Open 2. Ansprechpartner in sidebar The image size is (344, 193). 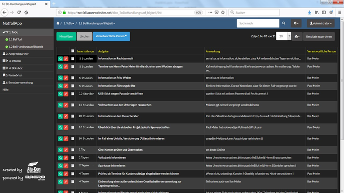coord(27,54)
